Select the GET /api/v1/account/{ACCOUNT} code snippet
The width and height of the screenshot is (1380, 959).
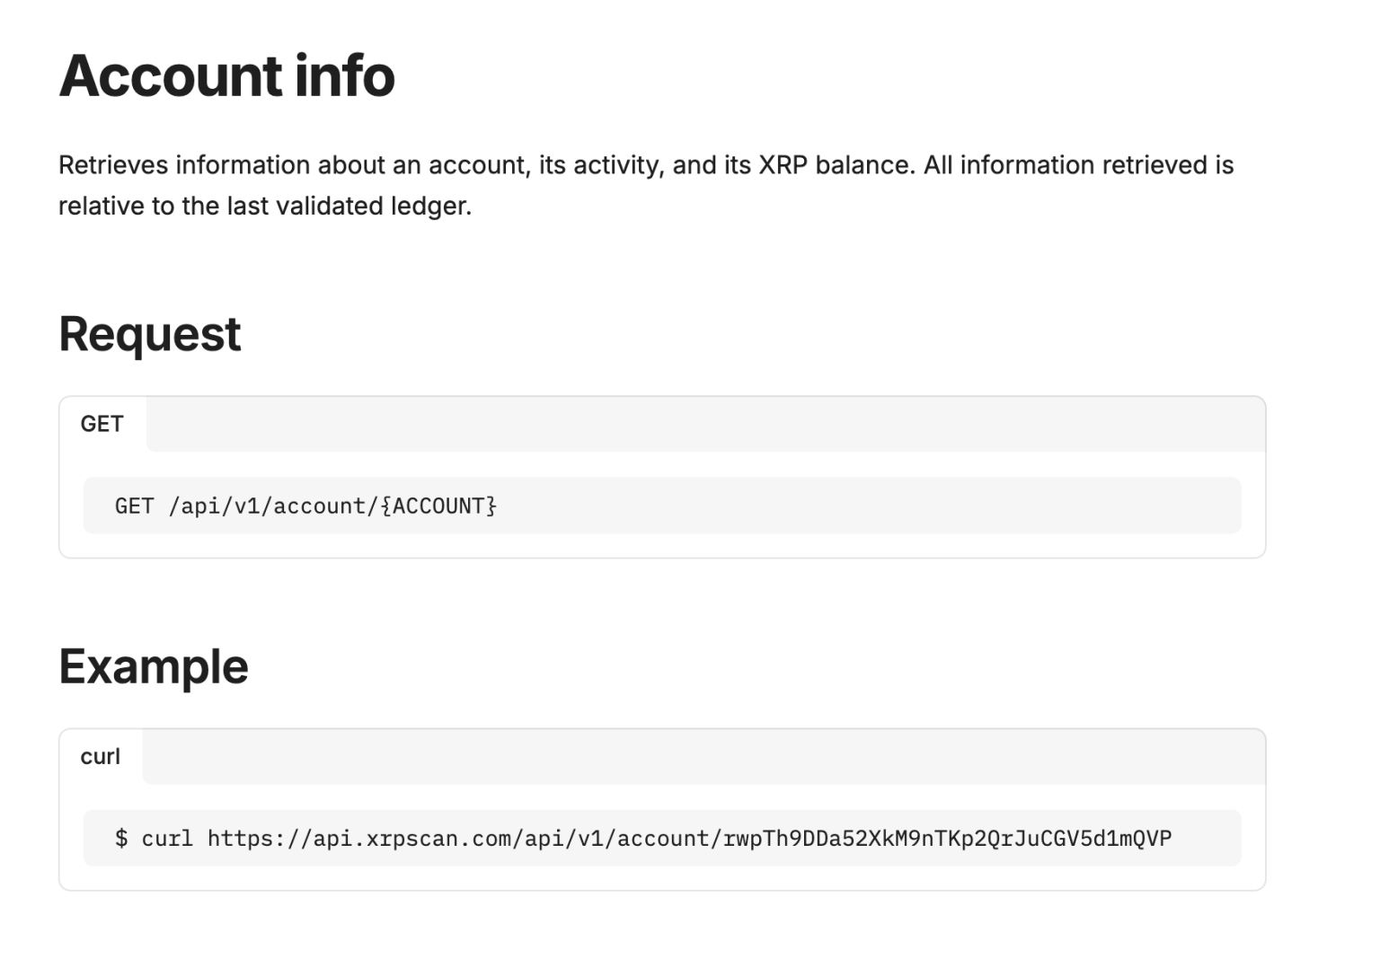point(305,506)
